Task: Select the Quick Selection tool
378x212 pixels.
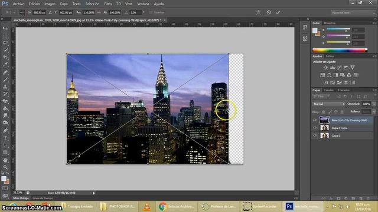Action: coord(5,50)
